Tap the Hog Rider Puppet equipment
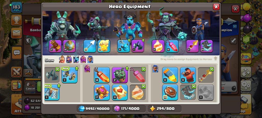The image size is (262, 118). click(x=188, y=75)
